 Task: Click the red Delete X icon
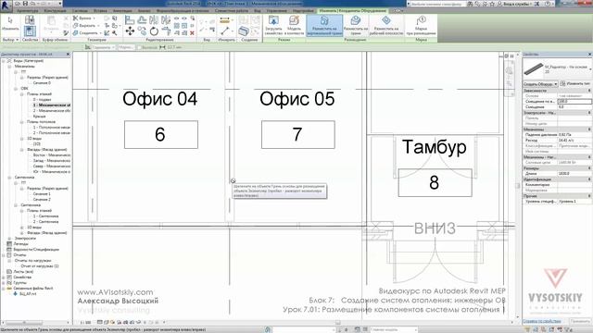[192, 33]
